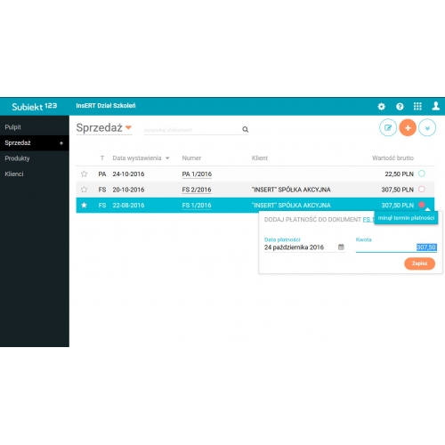Open the user account icon

click(x=436, y=106)
